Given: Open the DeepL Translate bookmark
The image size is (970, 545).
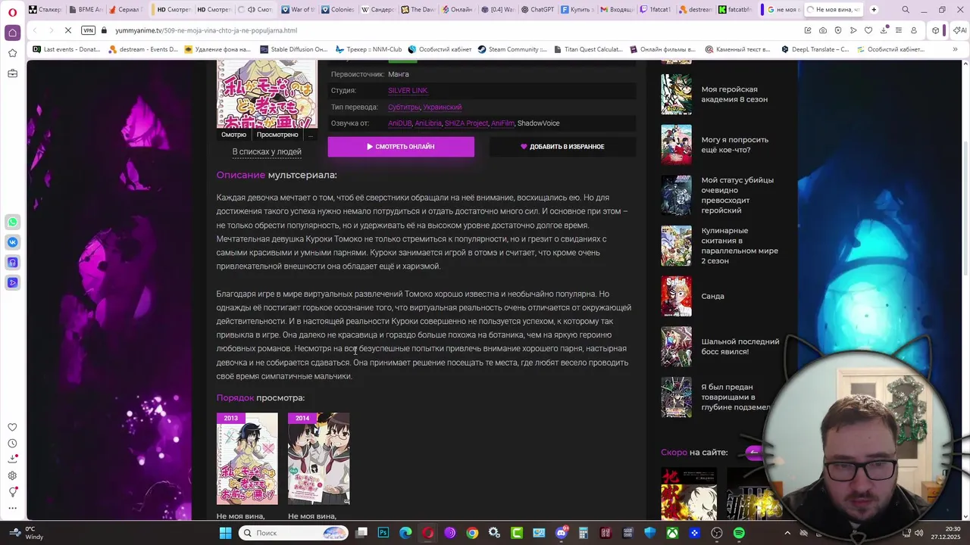Looking at the screenshot, I should (815, 49).
